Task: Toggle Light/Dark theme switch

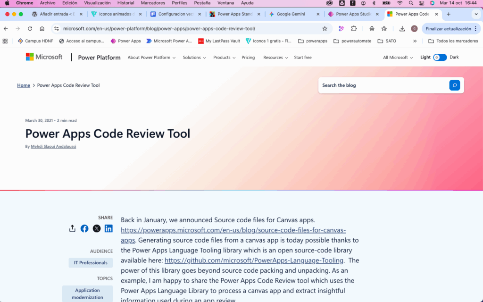Action: 440,58
